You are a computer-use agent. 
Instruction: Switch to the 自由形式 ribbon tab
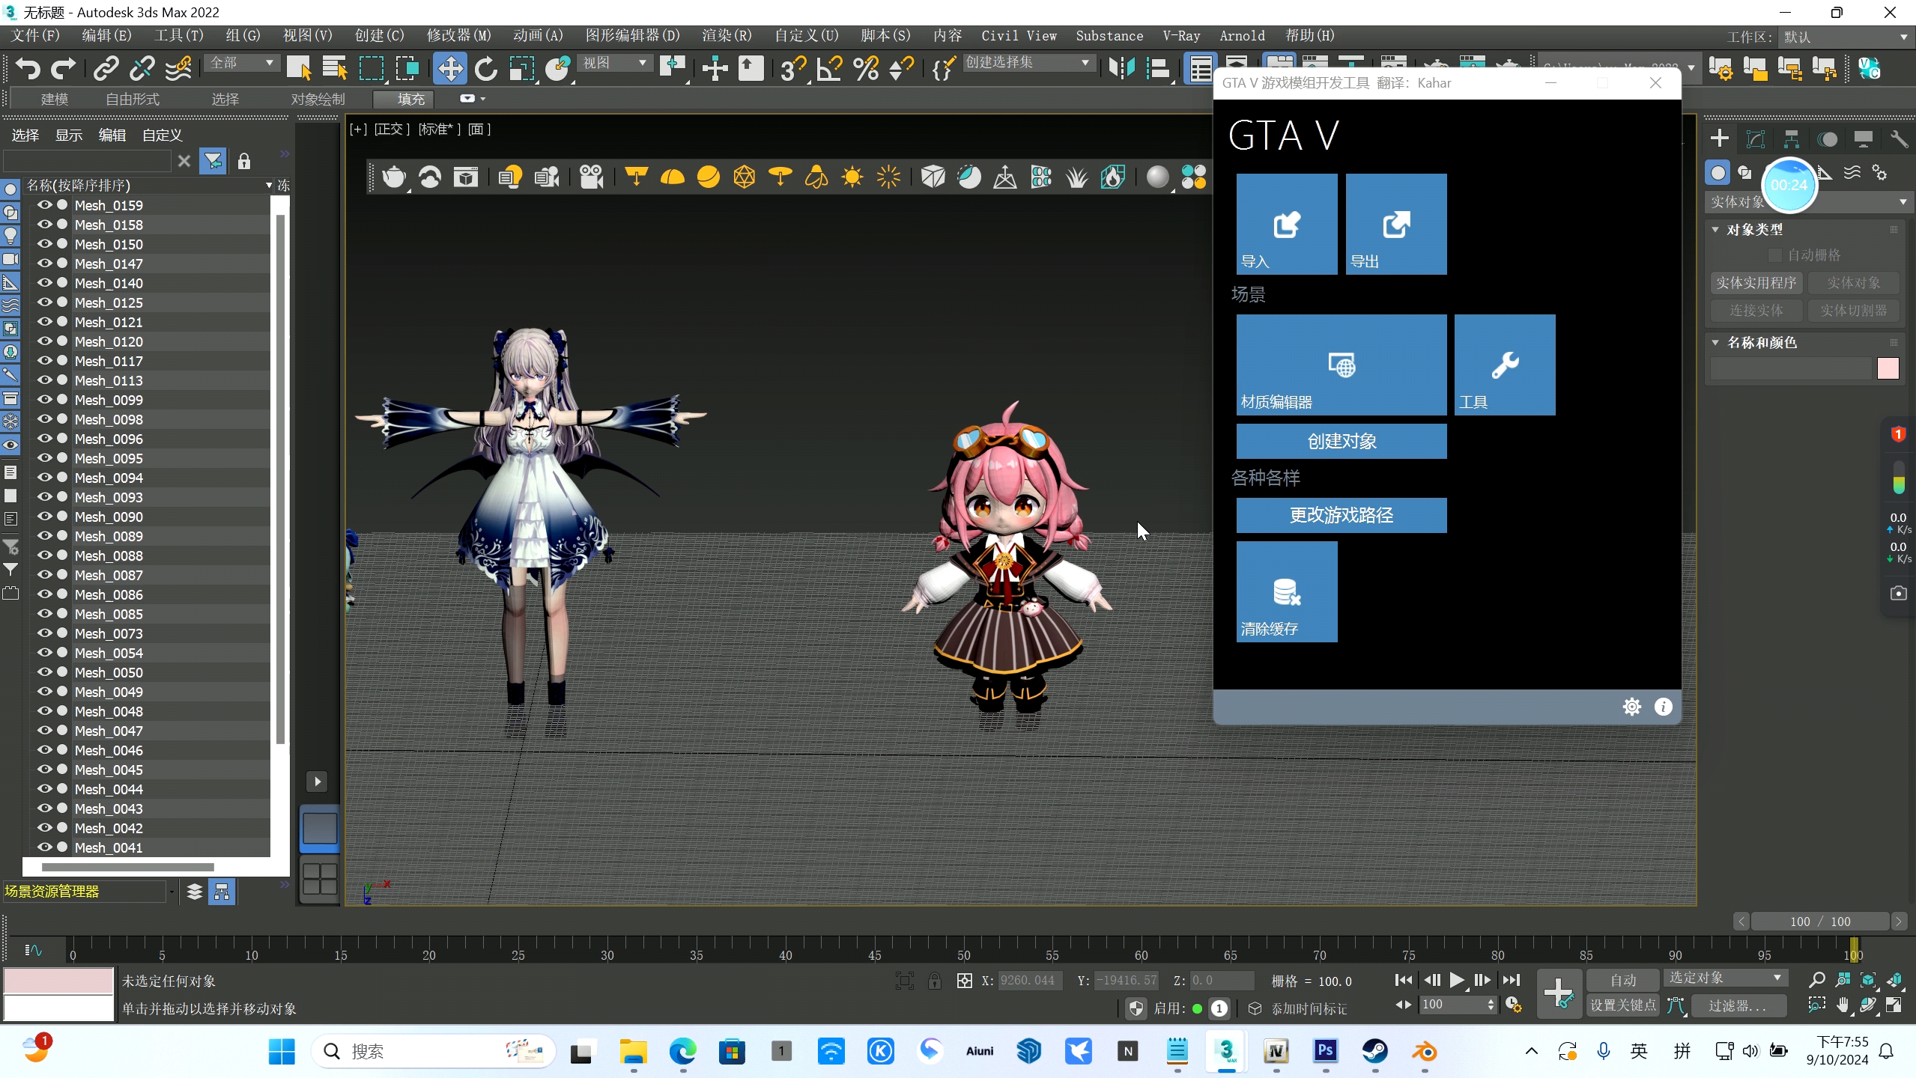click(x=133, y=99)
